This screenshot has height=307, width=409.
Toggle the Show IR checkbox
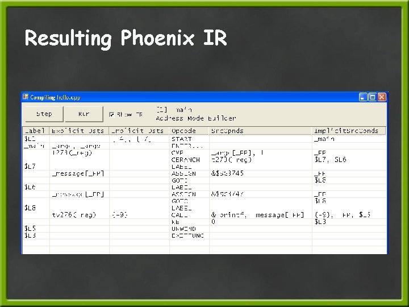(112, 115)
